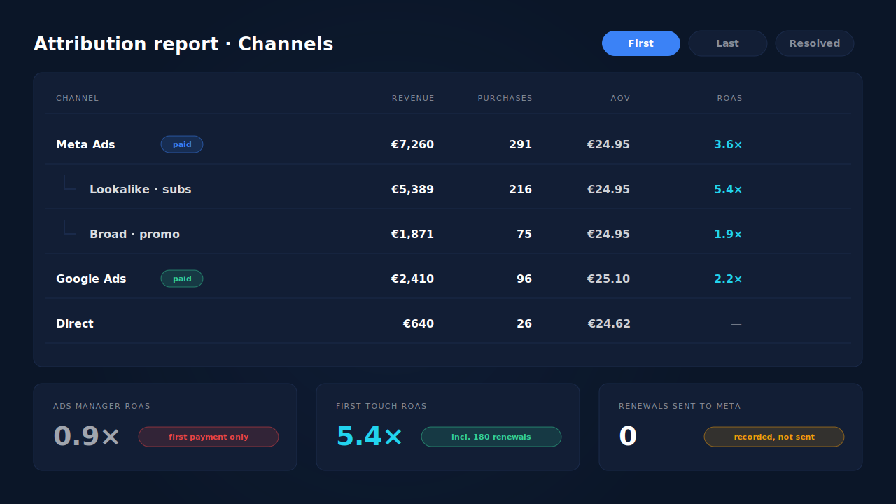Click the Direct channel name
896x504 pixels.
point(75,323)
